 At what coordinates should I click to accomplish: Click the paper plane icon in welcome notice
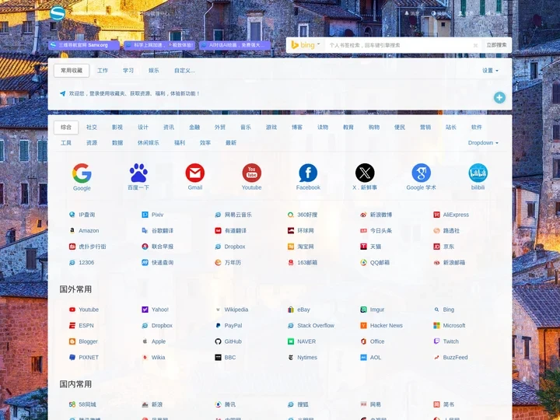click(62, 93)
